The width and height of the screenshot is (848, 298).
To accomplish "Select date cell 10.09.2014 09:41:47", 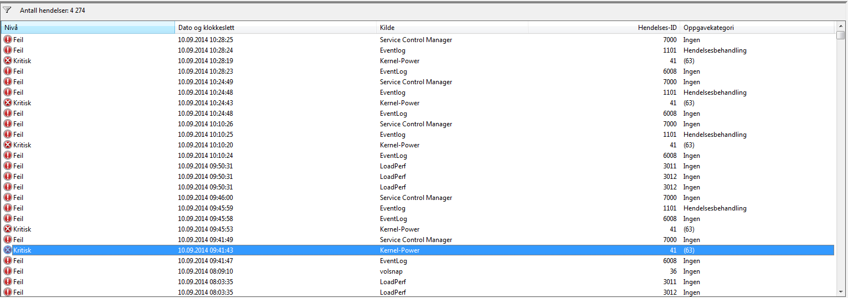I will [x=205, y=261].
